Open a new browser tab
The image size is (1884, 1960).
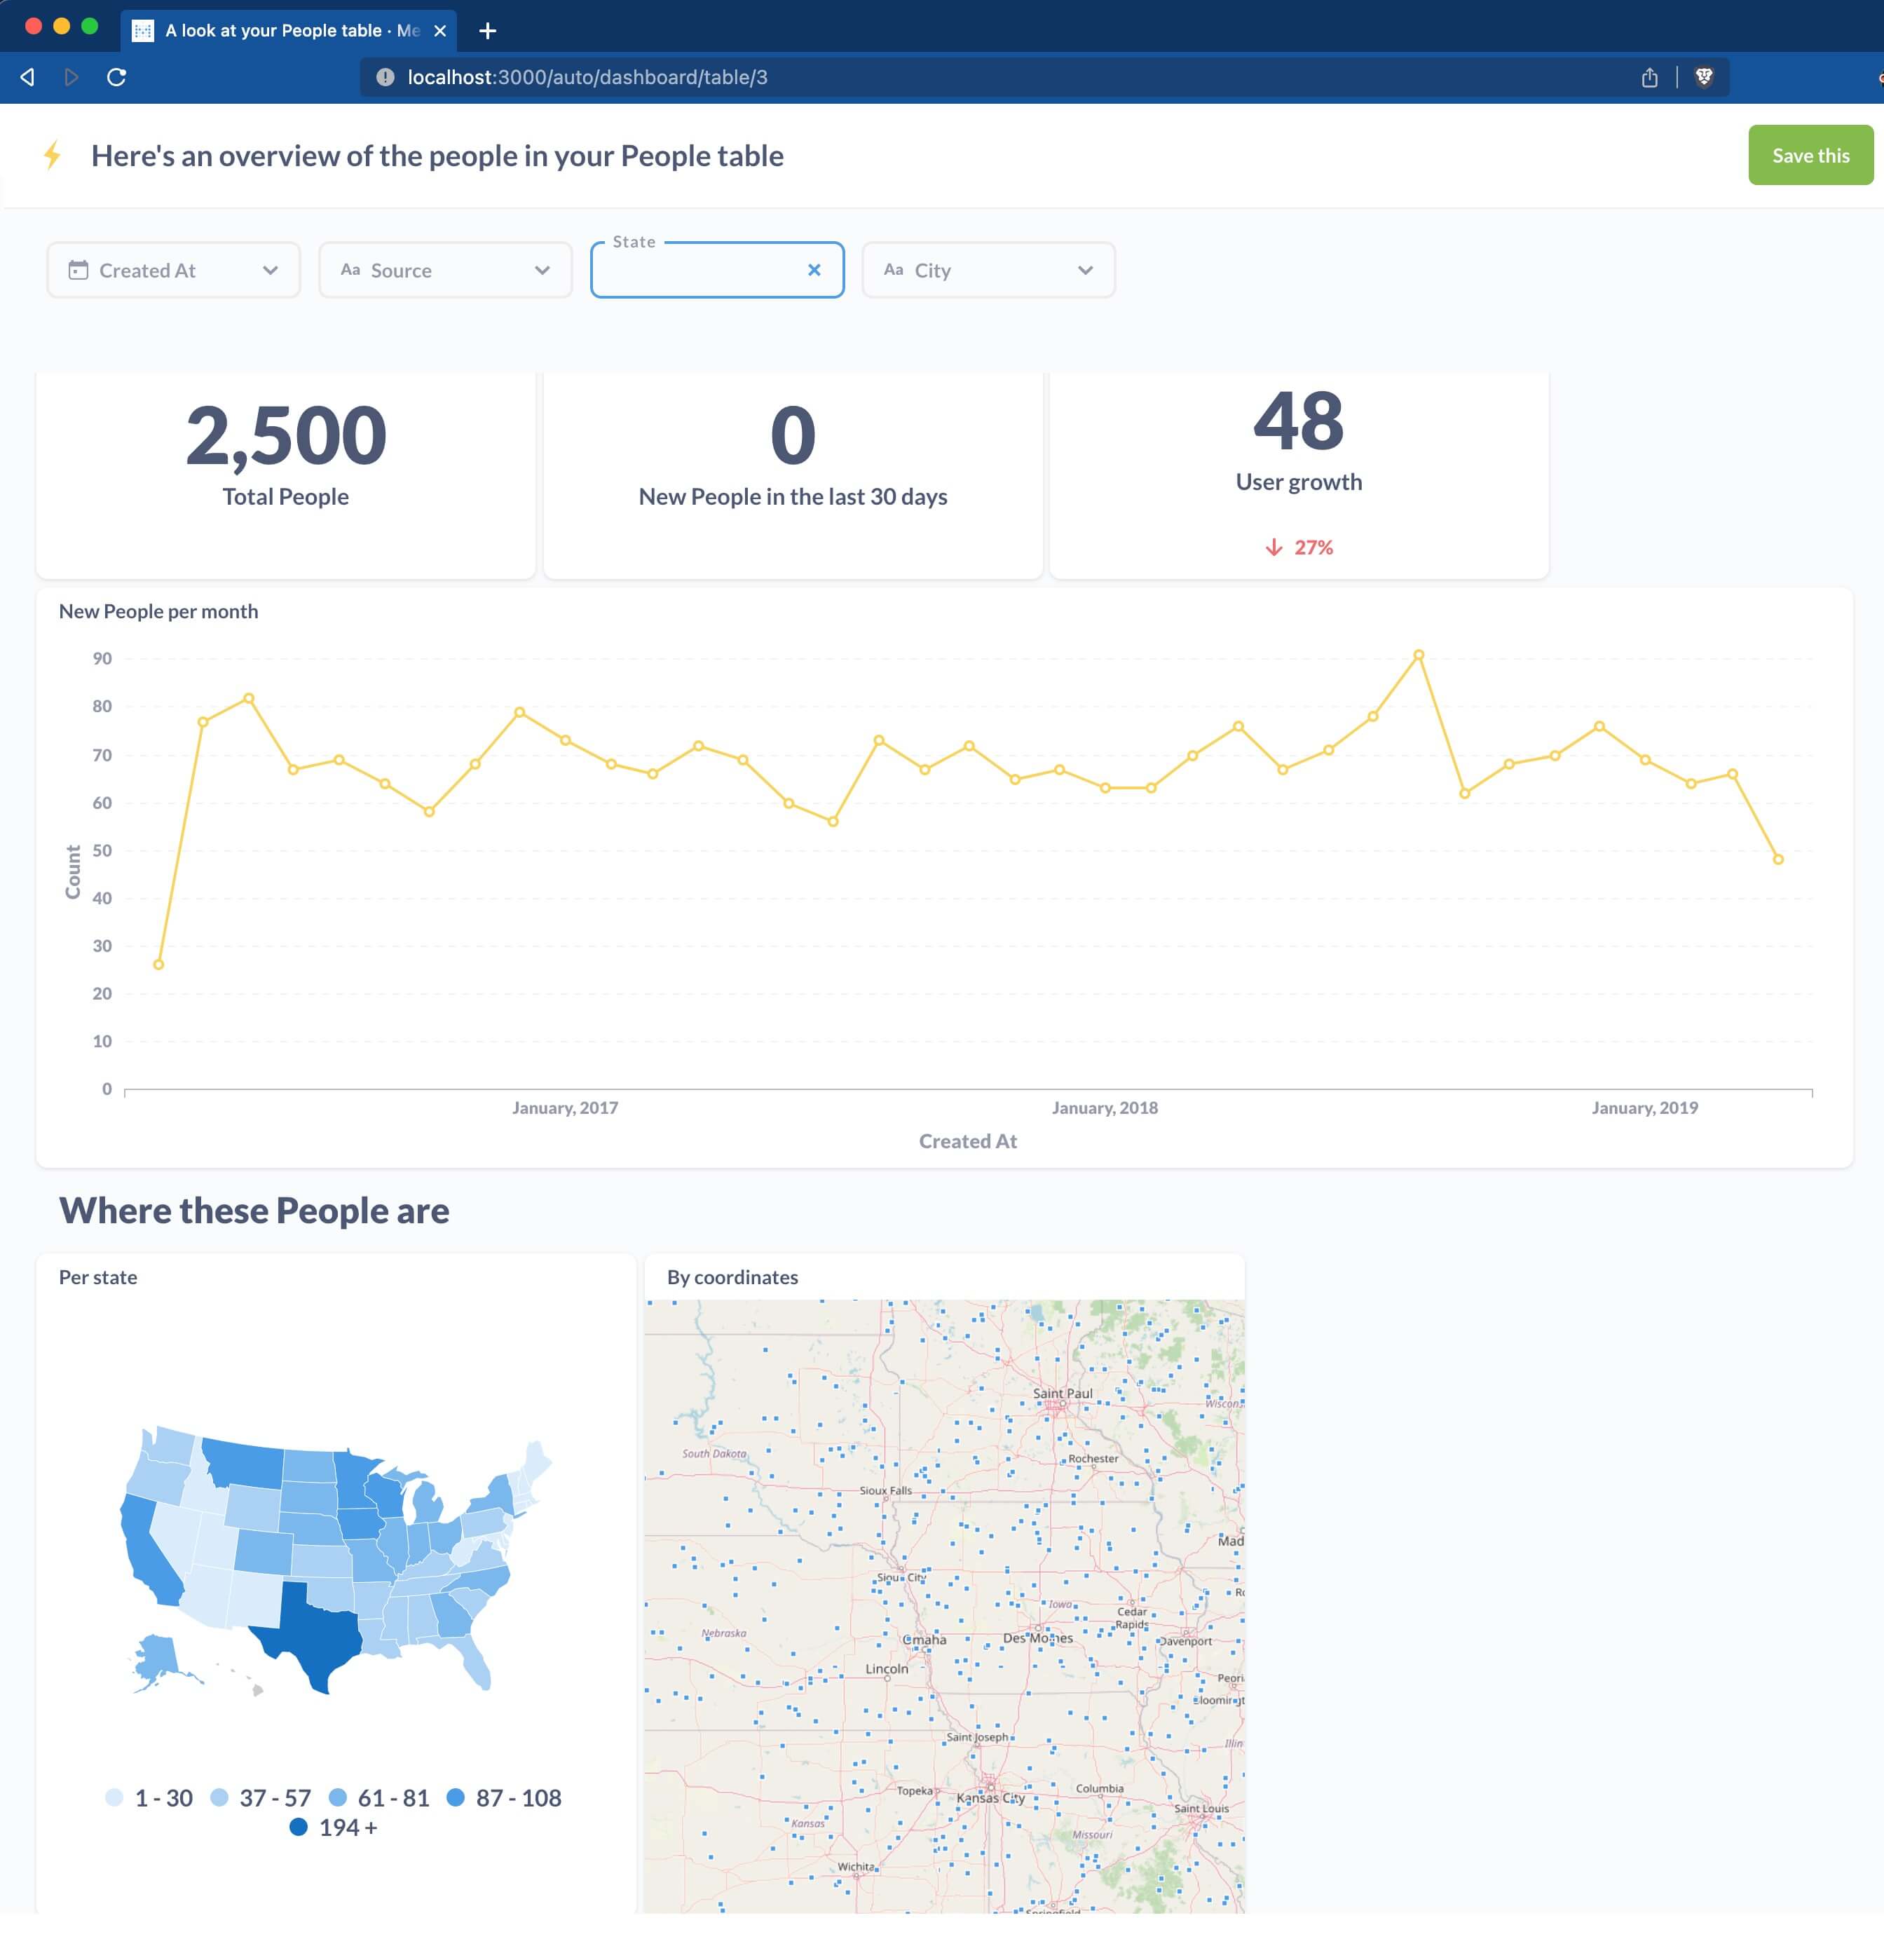487,31
